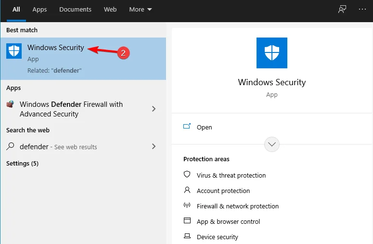Switch to the Web tab

110,10
